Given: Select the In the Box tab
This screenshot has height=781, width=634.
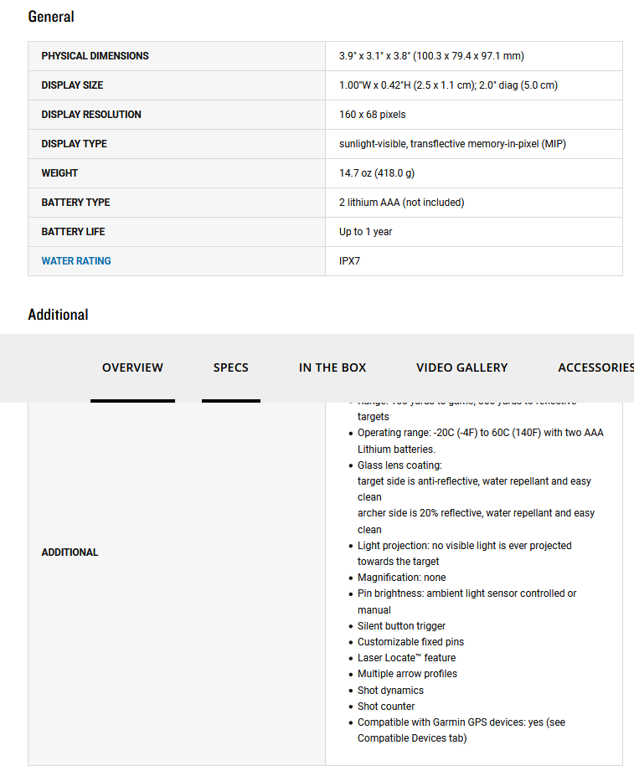Looking at the screenshot, I should pos(332,367).
